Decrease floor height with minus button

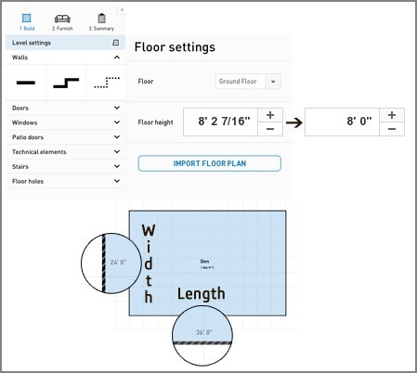[x=270, y=129]
